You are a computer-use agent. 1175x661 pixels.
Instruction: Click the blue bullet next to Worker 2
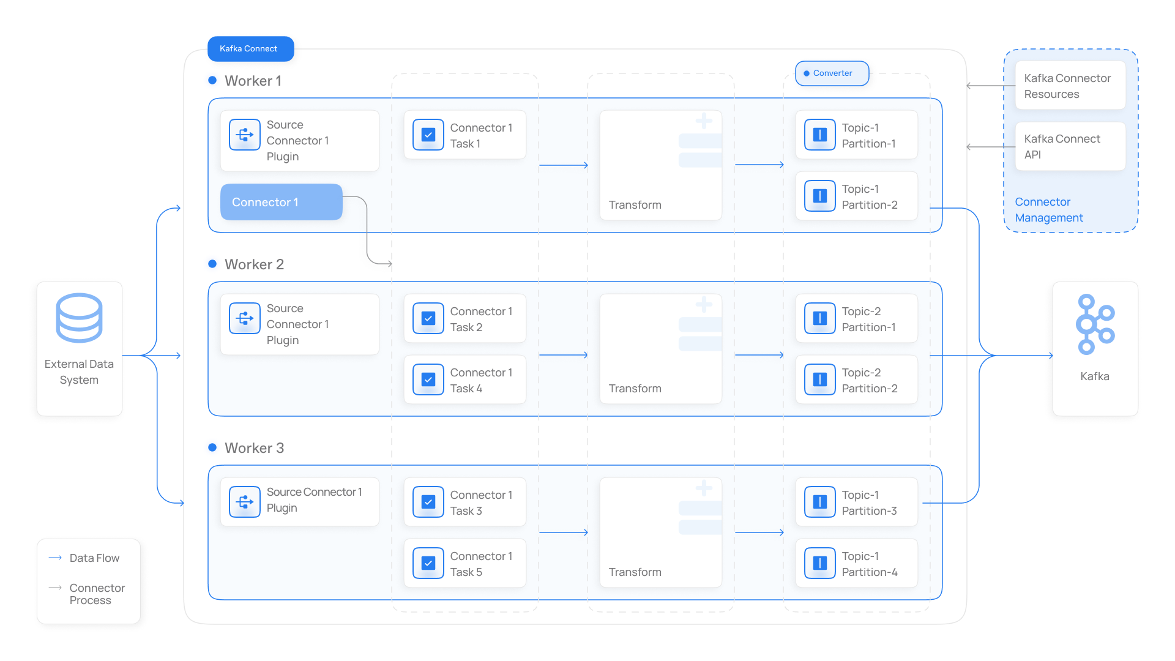click(x=212, y=264)
